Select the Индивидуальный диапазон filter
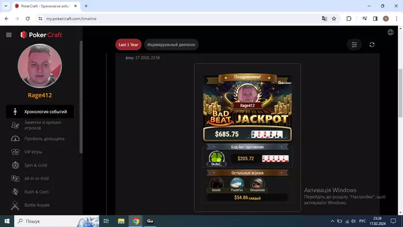 tap(171, 45)
